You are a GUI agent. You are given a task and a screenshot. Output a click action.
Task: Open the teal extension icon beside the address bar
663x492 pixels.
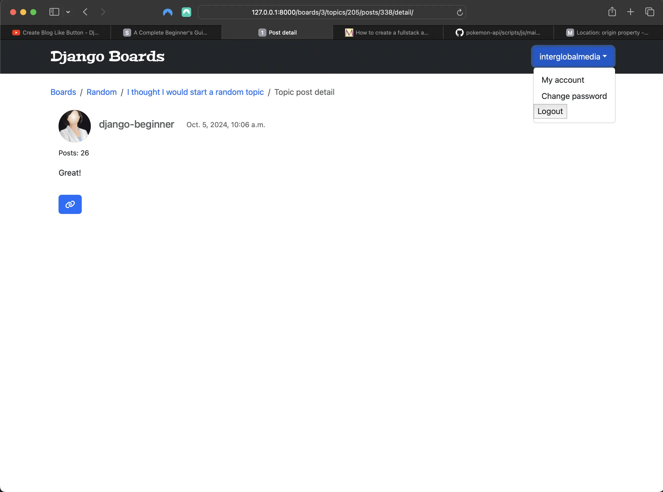(186, 12)
